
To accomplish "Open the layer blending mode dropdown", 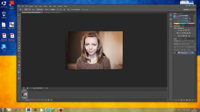I will [x=179, y=44].
